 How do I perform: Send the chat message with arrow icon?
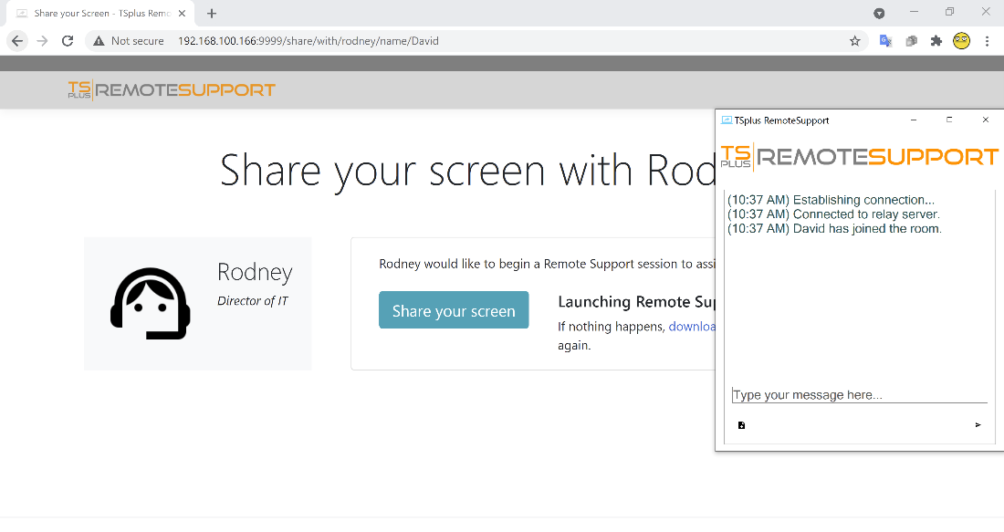point(977,425)
